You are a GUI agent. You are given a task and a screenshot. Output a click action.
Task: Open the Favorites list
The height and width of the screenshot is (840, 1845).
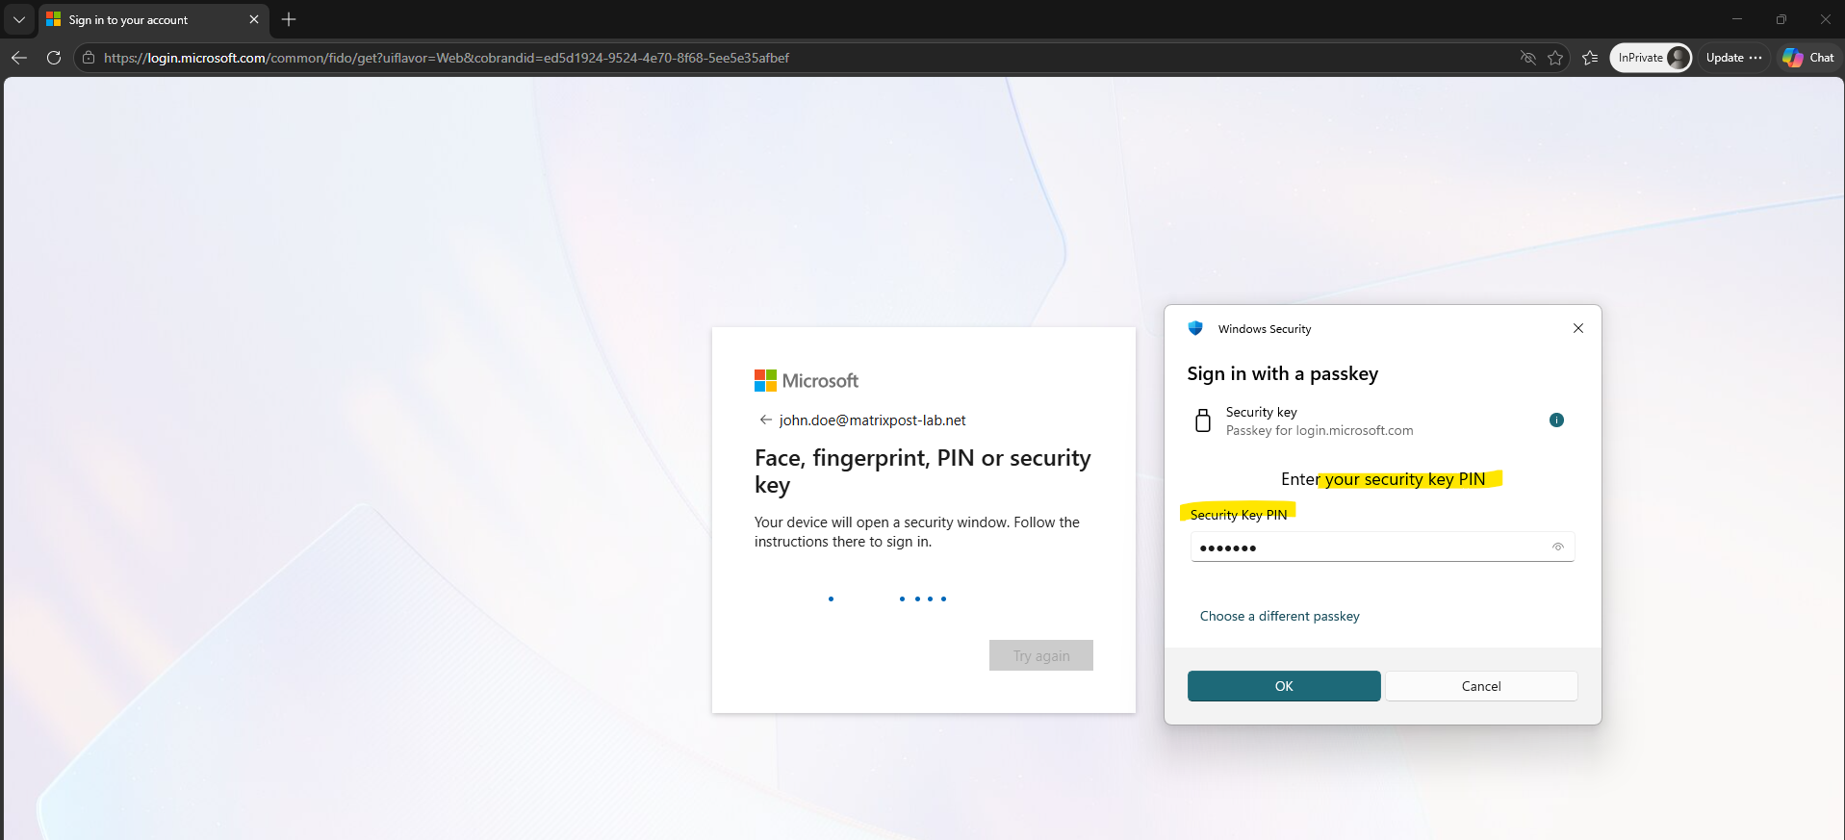point(1590,58)
